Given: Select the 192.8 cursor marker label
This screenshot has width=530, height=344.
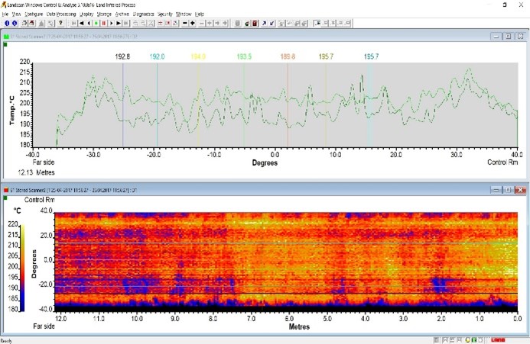Looking at the screenshot, I should [122, 56].
